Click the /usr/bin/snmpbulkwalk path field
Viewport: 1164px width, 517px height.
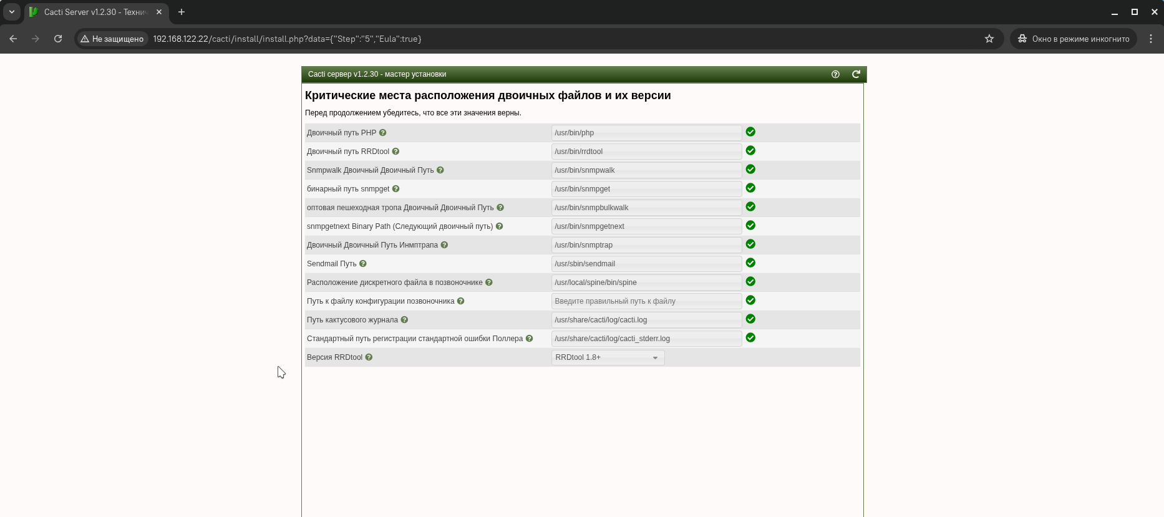tap(646, 208)
